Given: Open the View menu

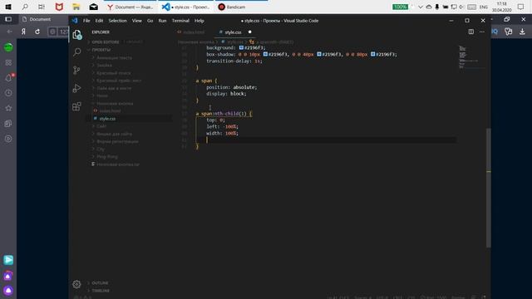Looking at the screenshot, I should tap(136, 21).
